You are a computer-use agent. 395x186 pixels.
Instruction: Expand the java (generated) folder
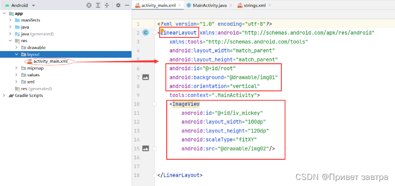coord(10,34)
